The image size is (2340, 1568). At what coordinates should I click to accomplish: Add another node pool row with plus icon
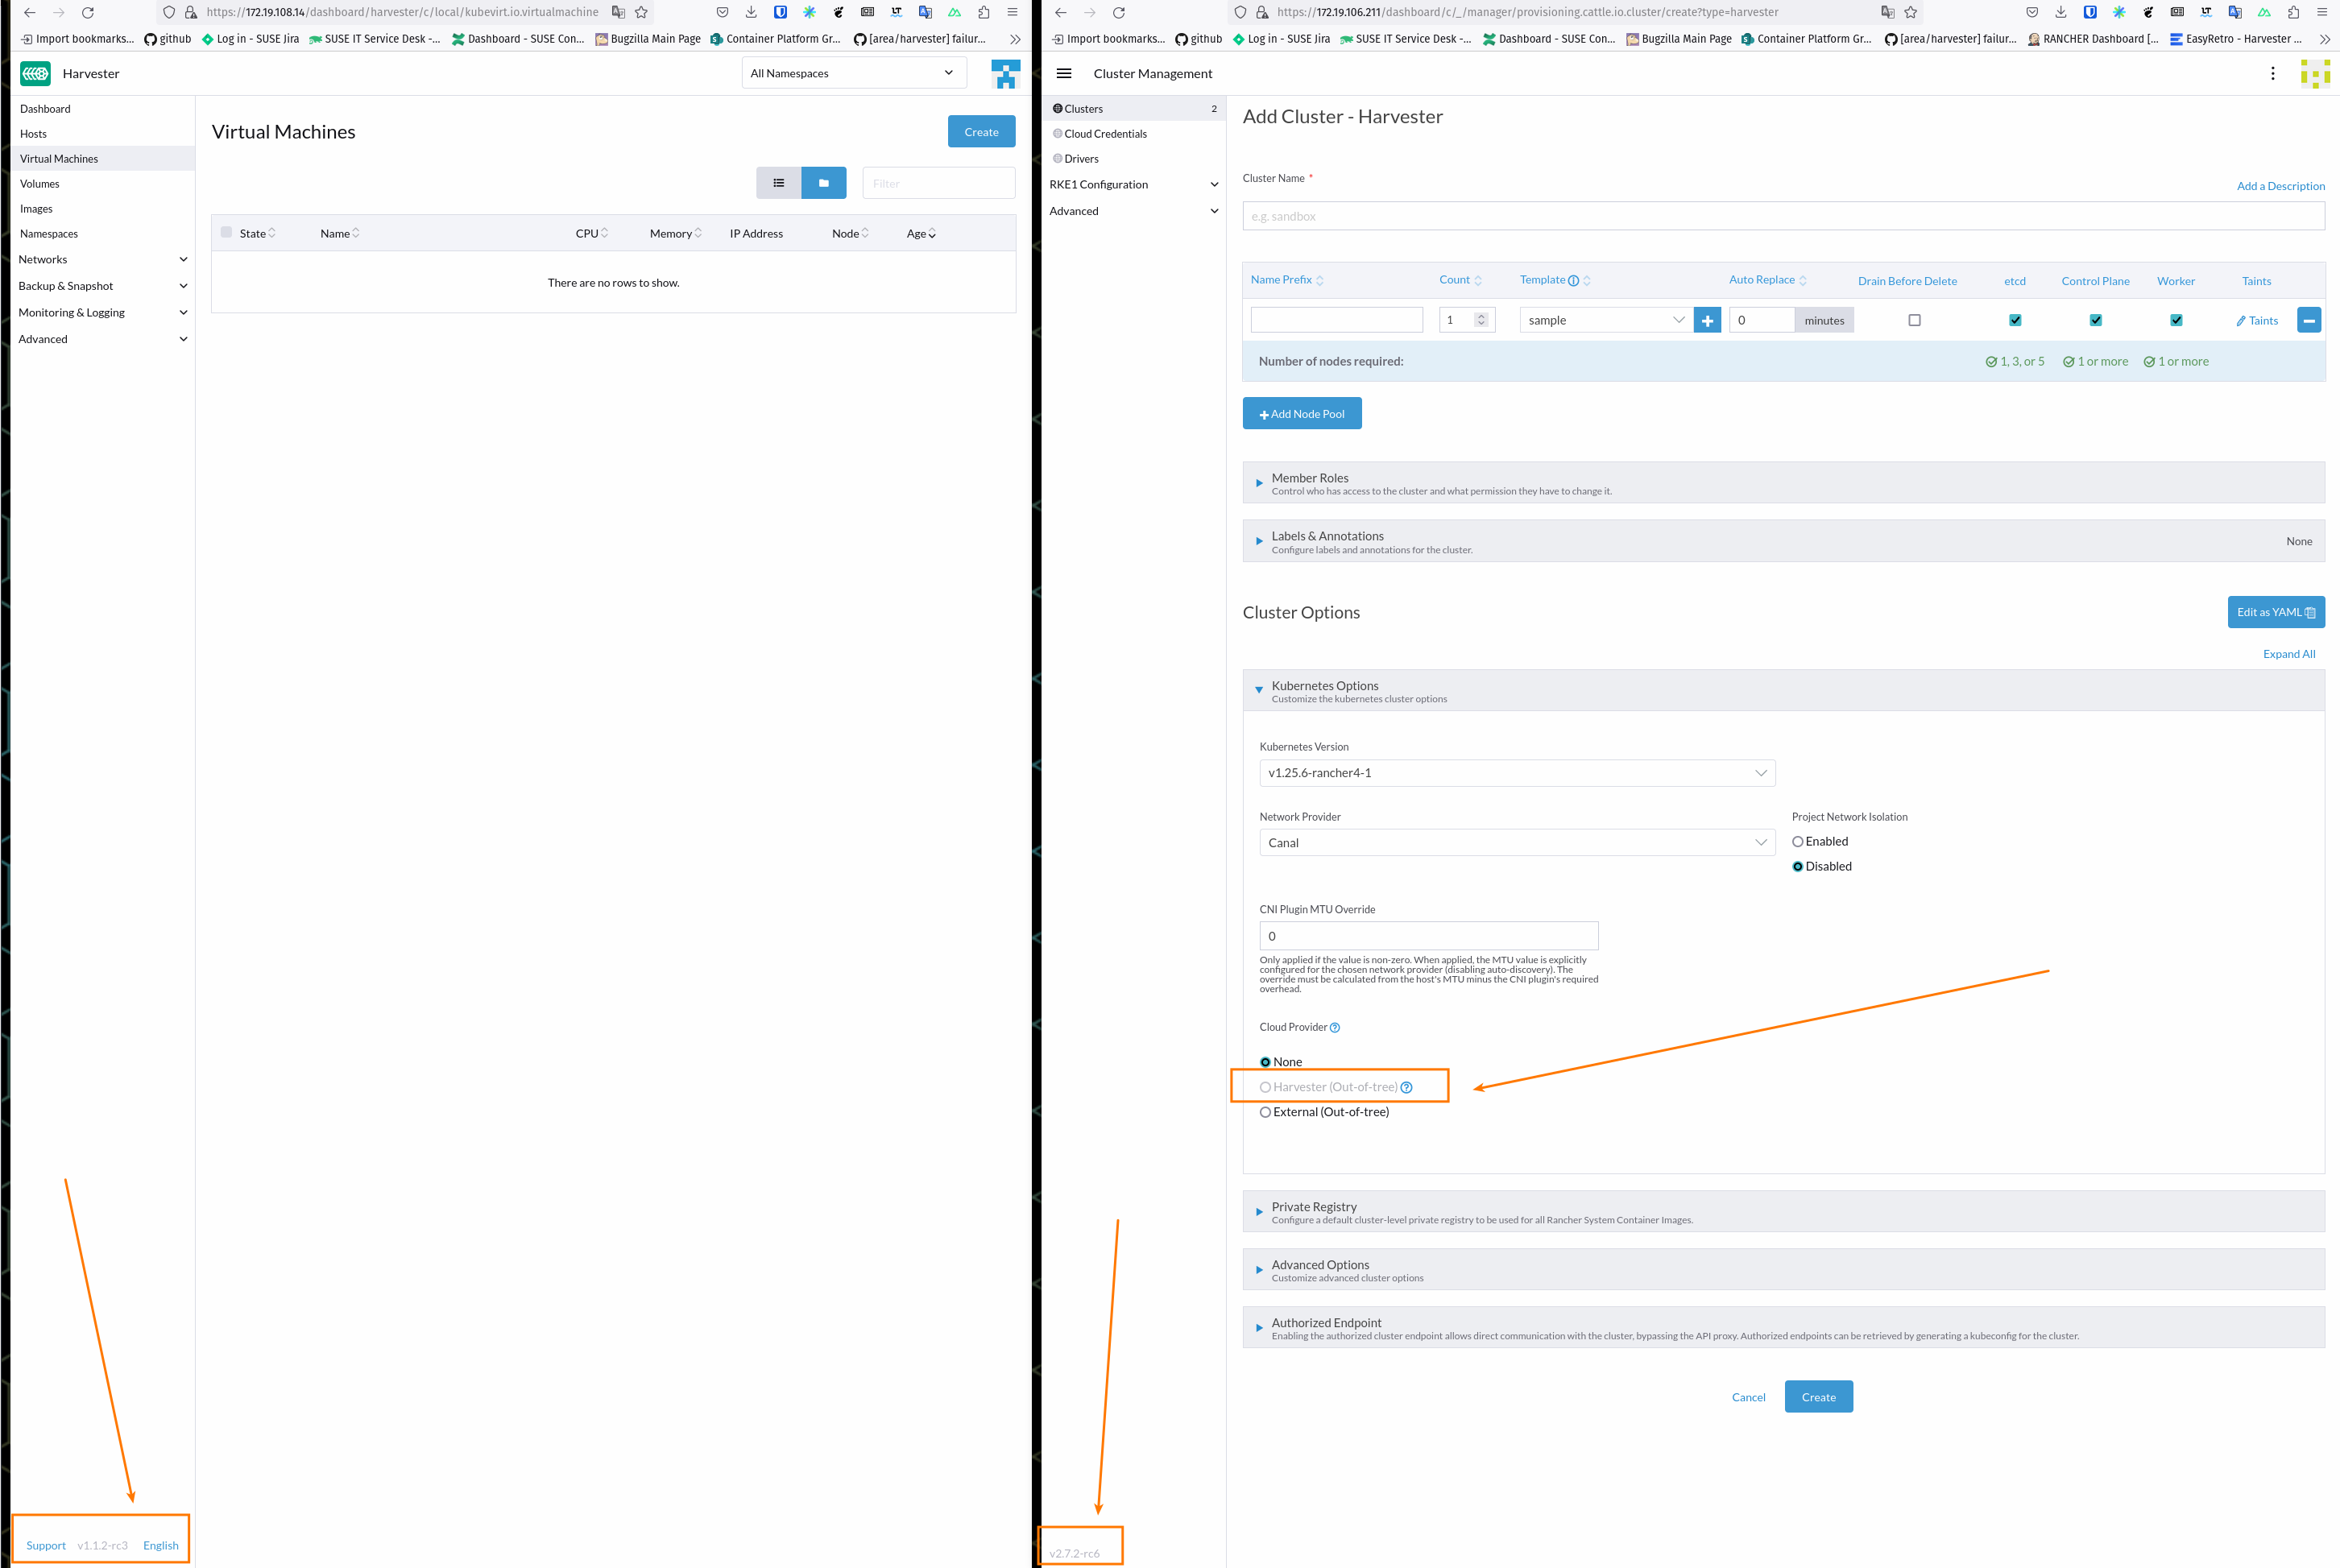point(1707,319)
